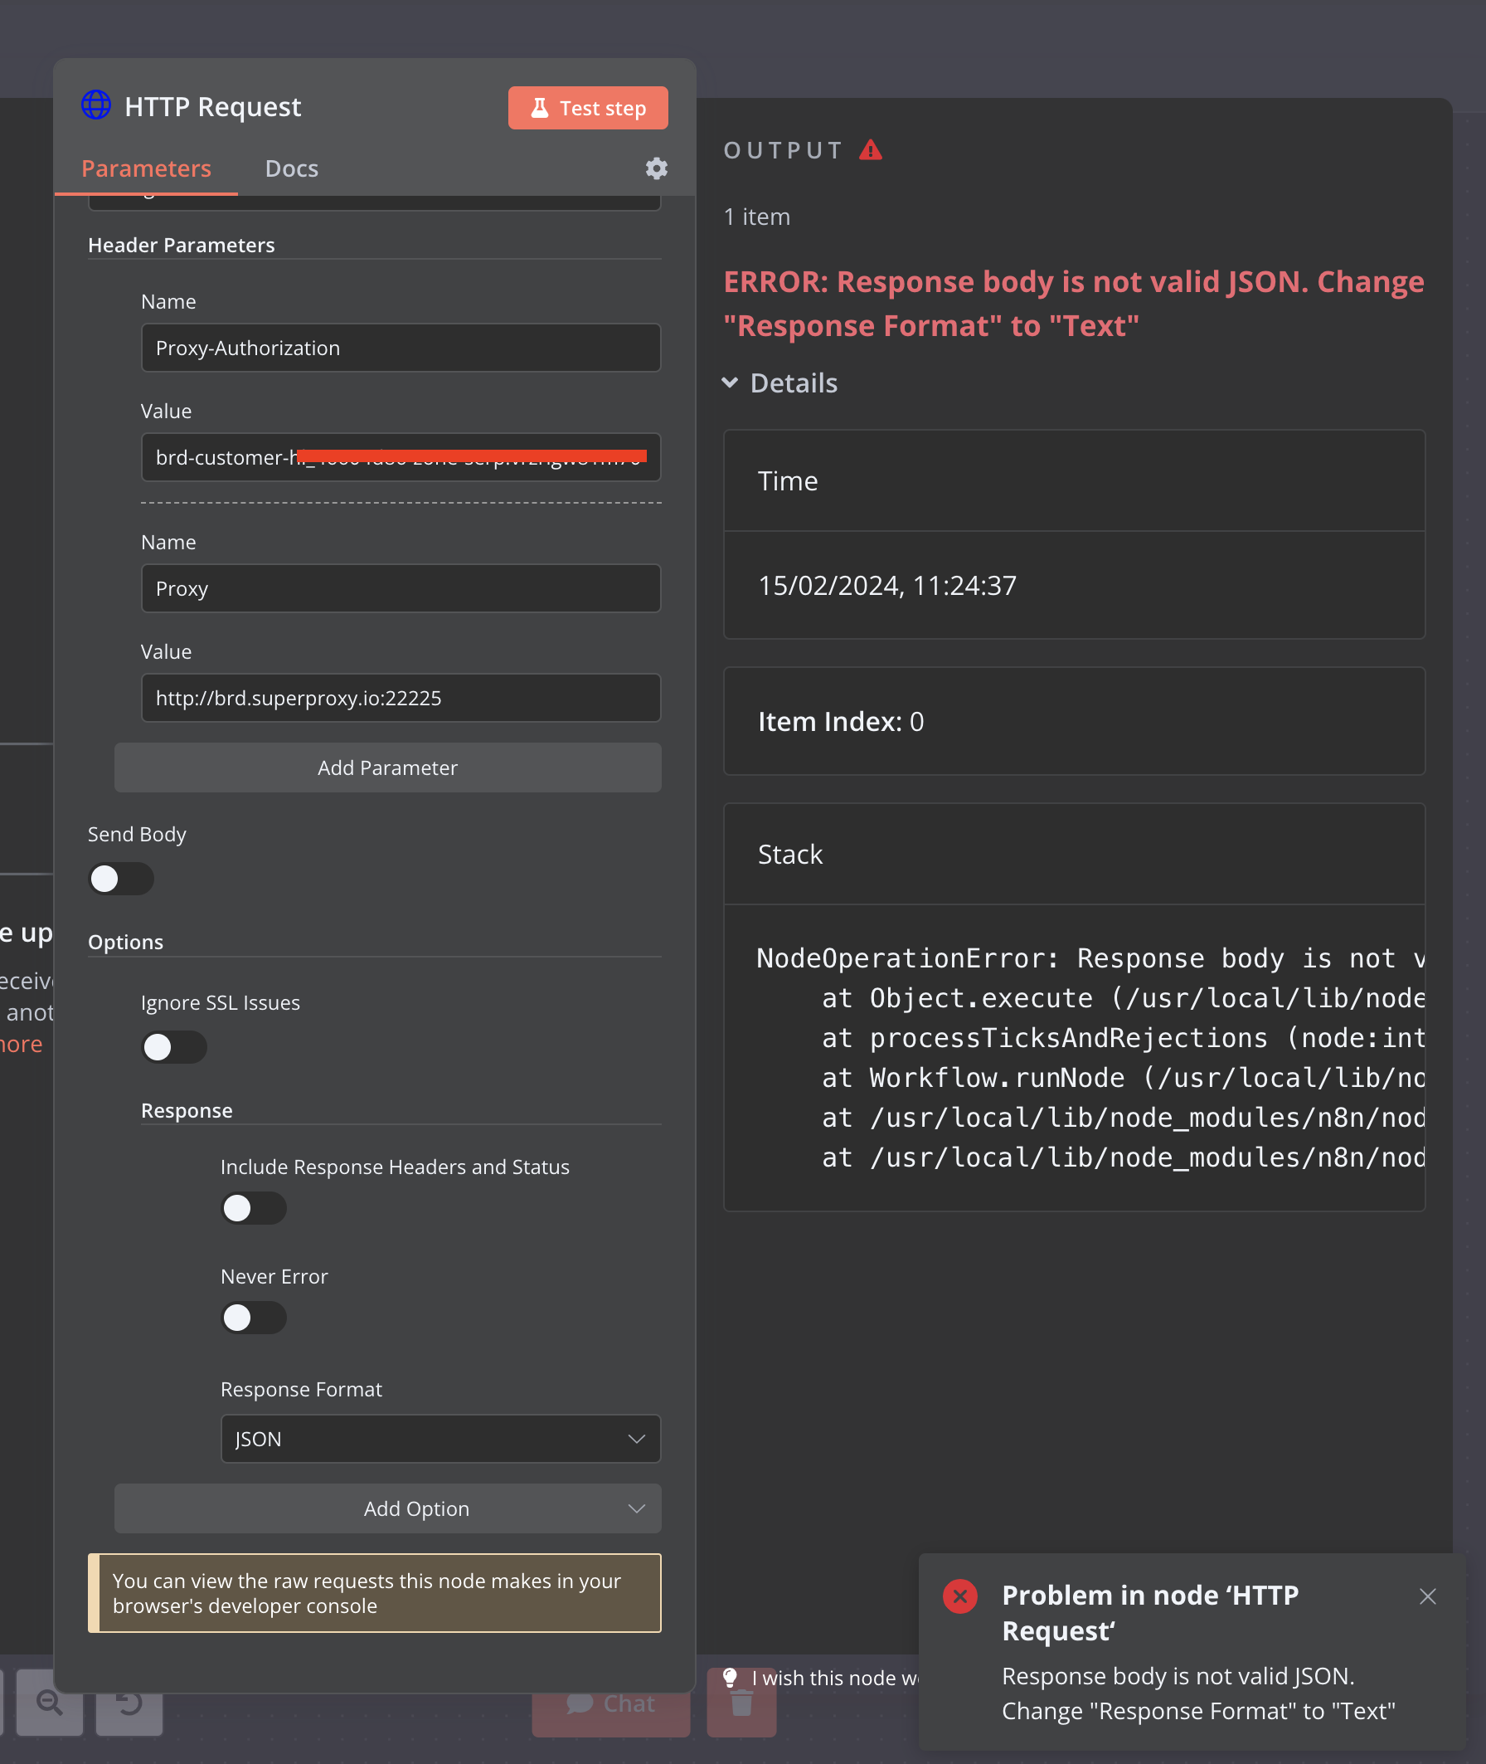Toggle the Send Body switch
Screen dimensions: 1486x1764
[120, 879]
